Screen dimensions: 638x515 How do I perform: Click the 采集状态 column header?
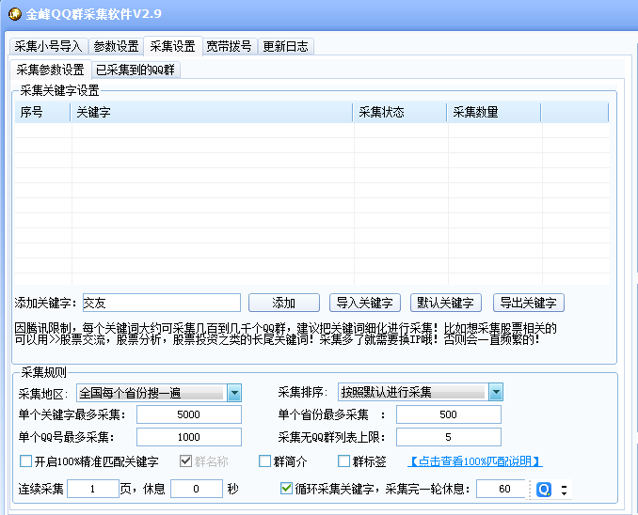tap(400, 112)
